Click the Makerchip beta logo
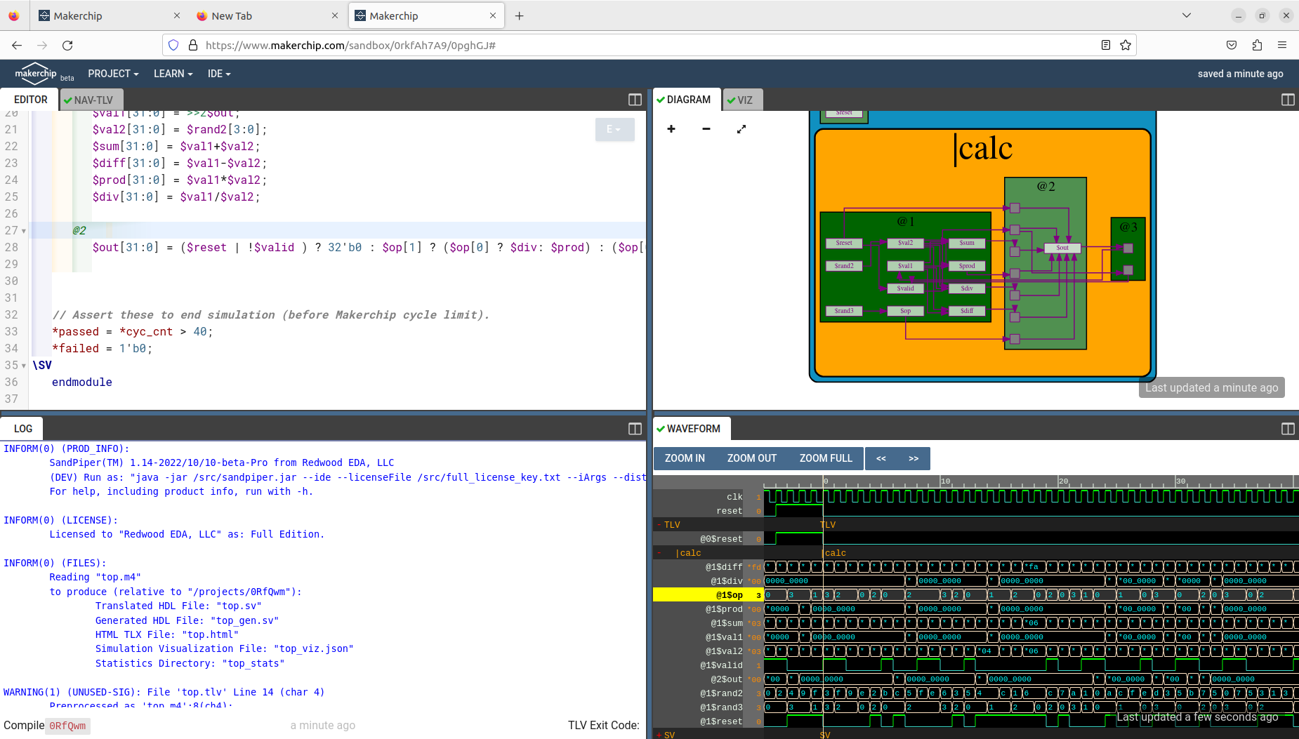 (x=36, y=73)
